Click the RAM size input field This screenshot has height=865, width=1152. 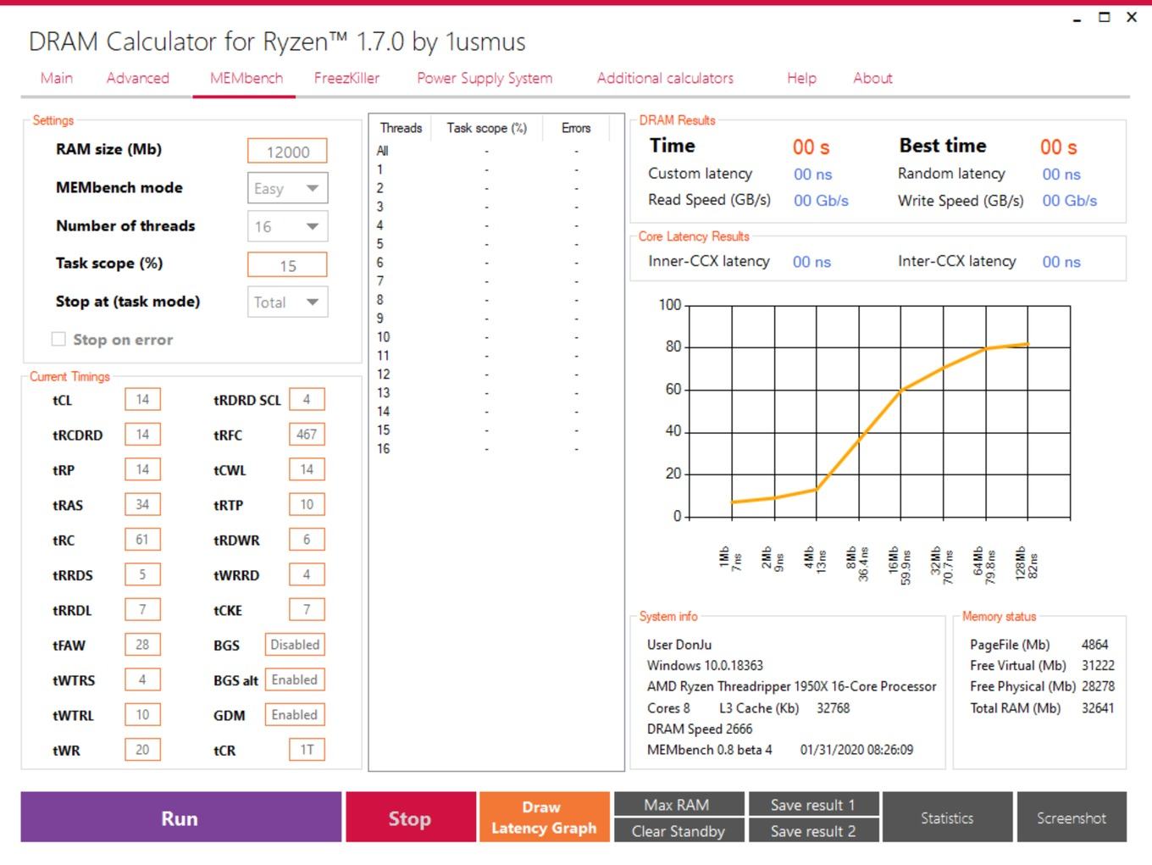click(287, 151)
